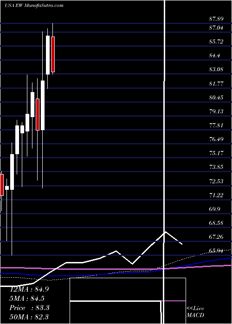Screen dimensions: 232x324
Task: Click the 69.9 price axis label
Action: click(214, 209)
